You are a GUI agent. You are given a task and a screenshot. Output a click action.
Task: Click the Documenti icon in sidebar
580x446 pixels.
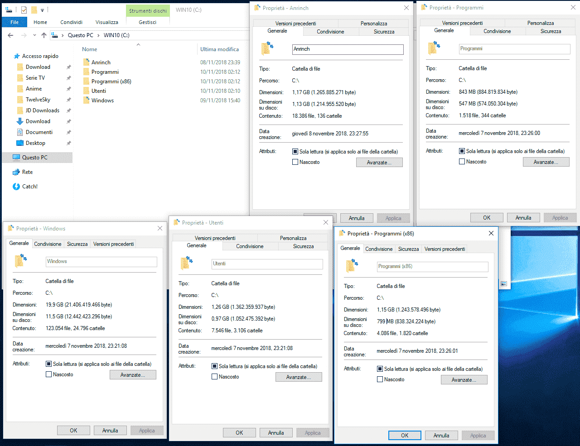[20, 132]
